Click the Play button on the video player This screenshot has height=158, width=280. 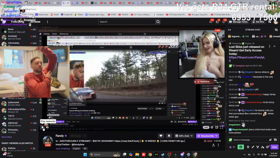pos(42,127)
